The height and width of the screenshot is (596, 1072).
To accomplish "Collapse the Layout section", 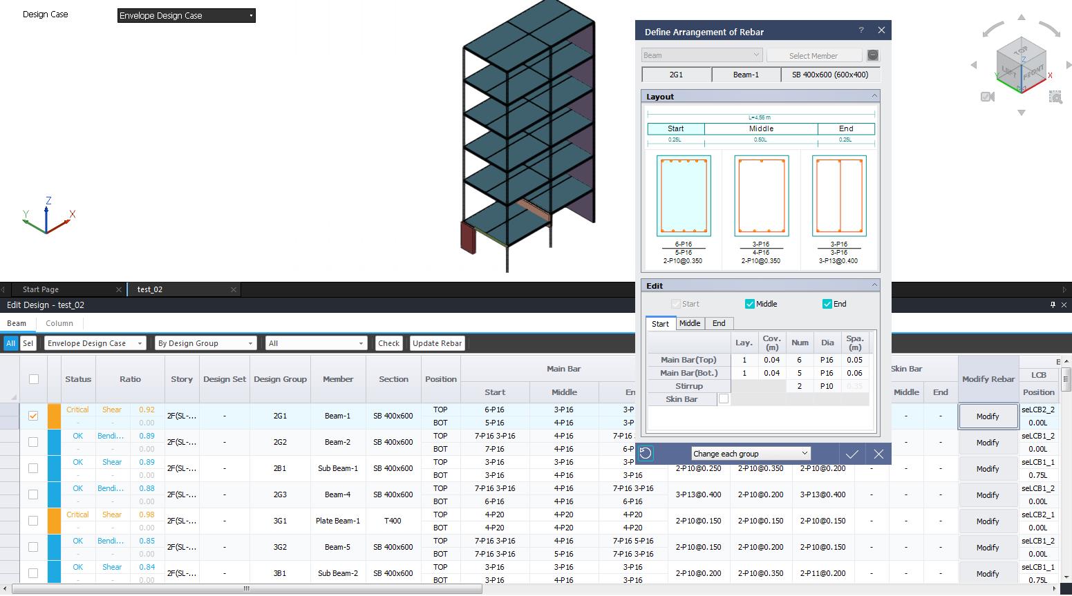I will click(x=874, y=96).
